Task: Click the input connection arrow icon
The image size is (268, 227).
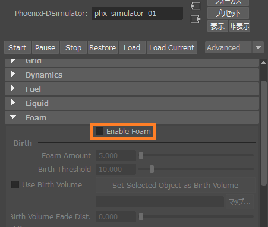Action: coord(196,6)
